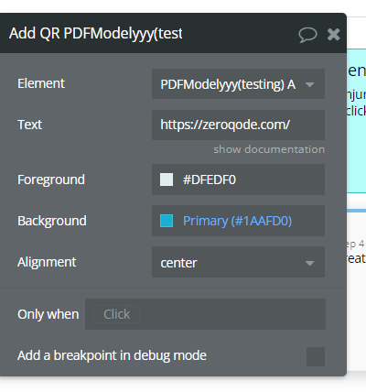Screen dimensions: 366x392
Task: Click the Foreground color swatch
Action: (x=167, y=180)
